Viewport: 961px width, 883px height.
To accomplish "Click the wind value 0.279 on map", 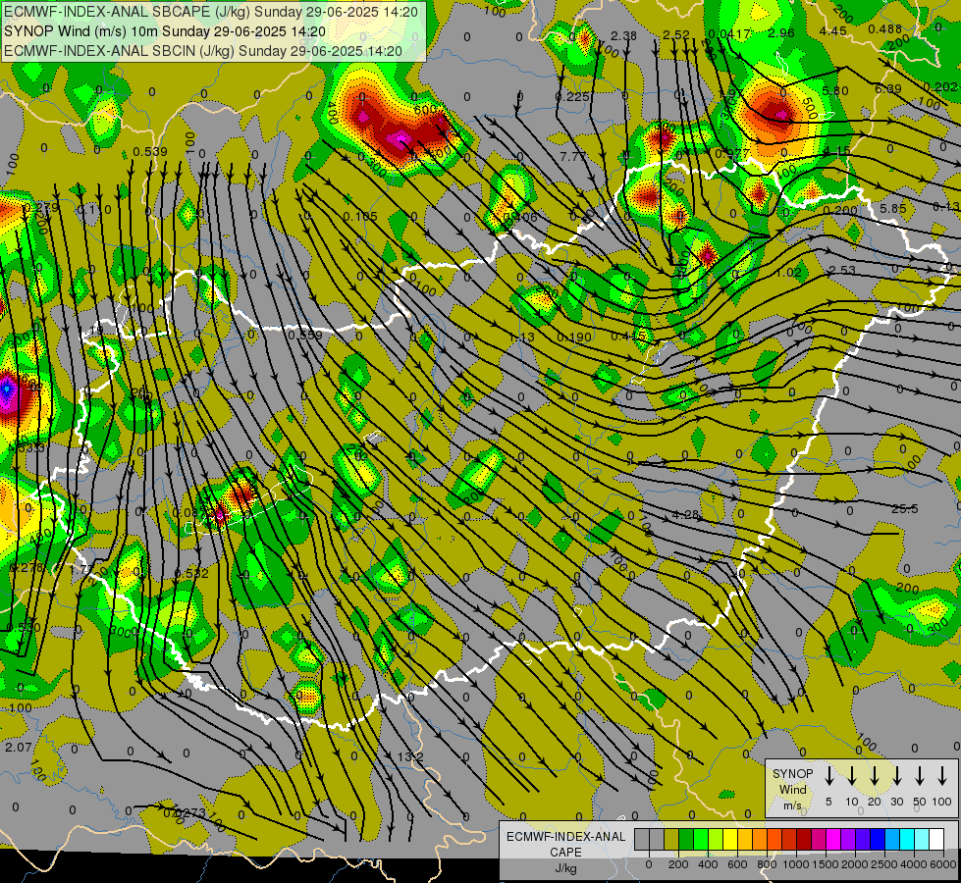I will 41,208.
